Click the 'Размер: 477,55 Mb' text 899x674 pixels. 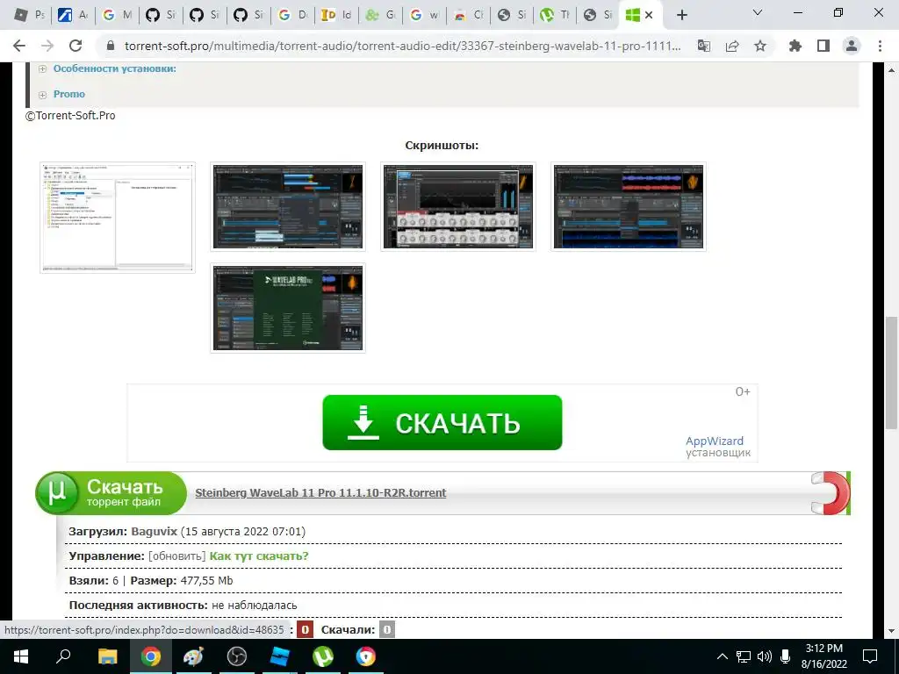(182, 581)
